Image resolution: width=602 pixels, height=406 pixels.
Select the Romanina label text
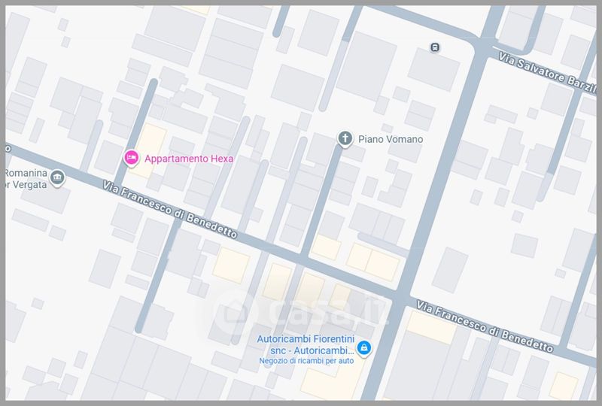point(23,171)
